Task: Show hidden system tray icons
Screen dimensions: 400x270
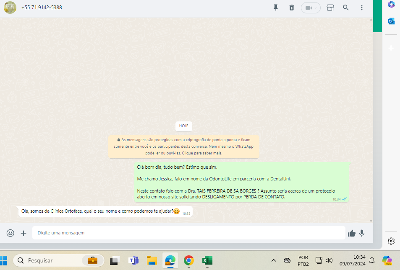Action: click(274, 260)
